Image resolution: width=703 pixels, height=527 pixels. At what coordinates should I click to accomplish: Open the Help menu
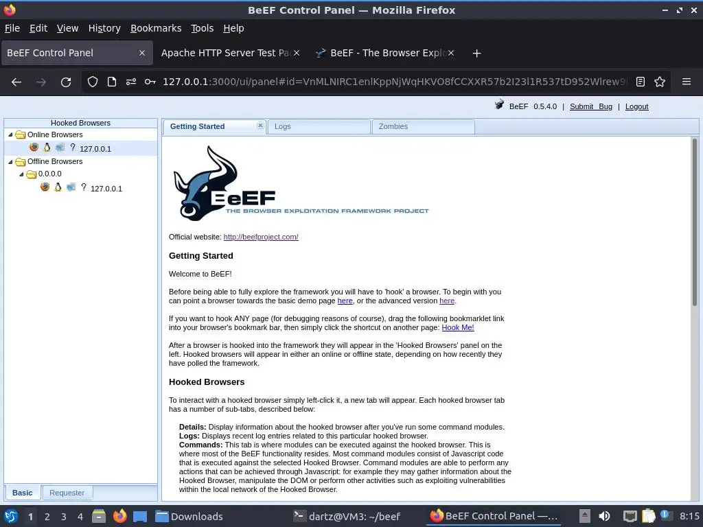[x=233, y=28]
